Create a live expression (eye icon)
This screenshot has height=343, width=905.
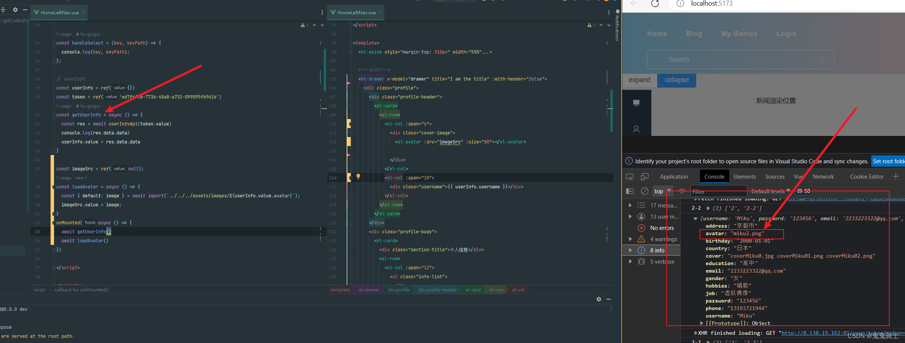682,191
